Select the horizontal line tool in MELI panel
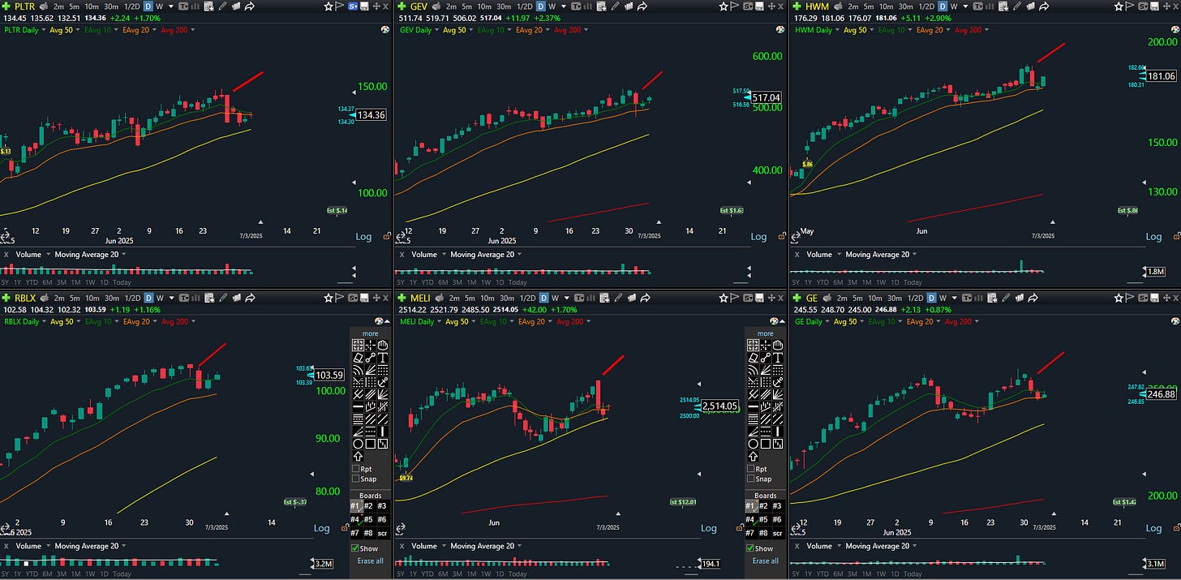The height and width of the screenshot is (580, 1181). (753, 406)
